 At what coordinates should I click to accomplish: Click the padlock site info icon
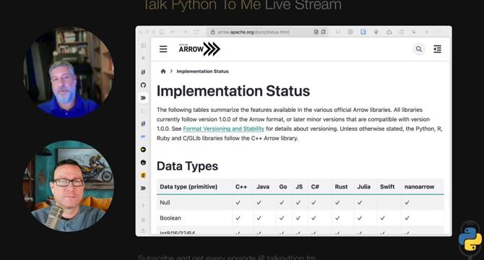tap(212, 32)
